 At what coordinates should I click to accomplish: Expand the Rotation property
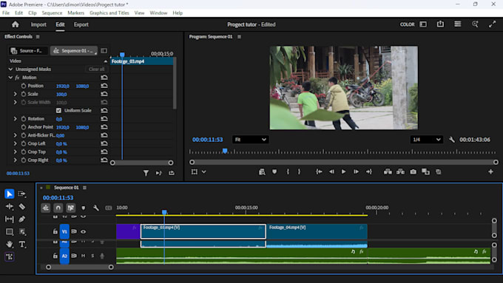(x=15, y=119)
